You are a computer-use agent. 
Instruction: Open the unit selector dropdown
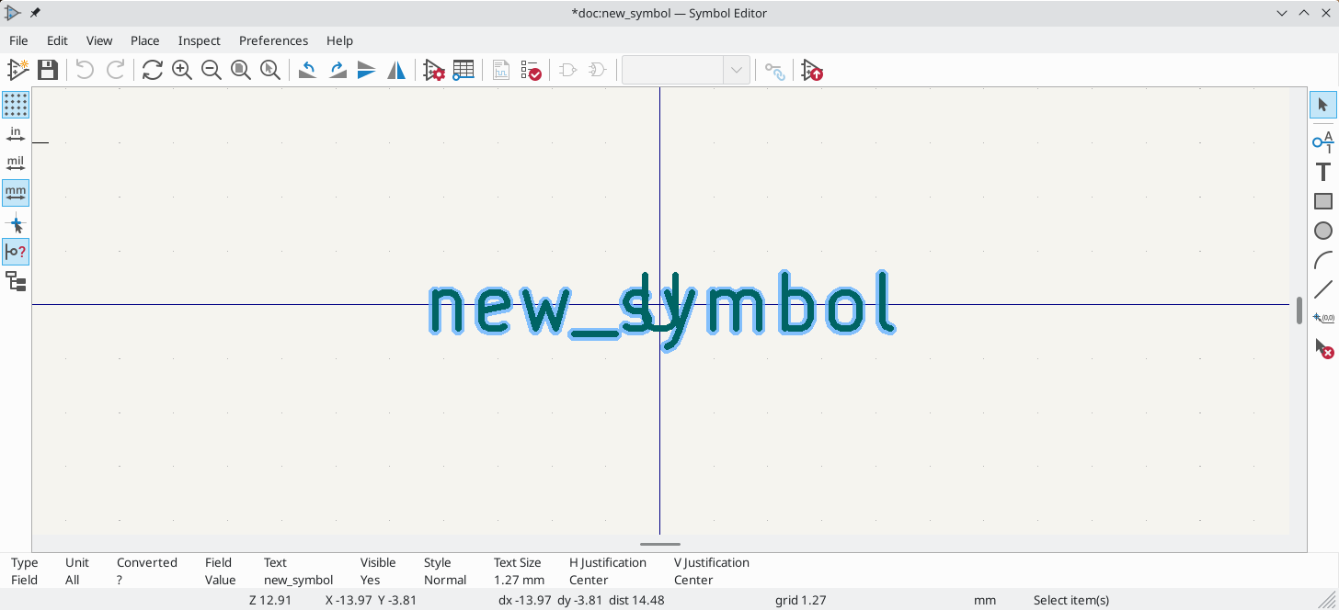point(735,70)
